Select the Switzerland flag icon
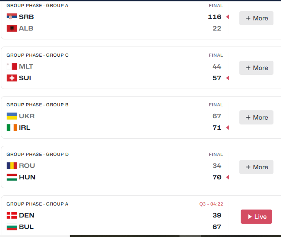The height and width of the screenshot is (237, 281). pyautogui.click(x=12, y=78)
